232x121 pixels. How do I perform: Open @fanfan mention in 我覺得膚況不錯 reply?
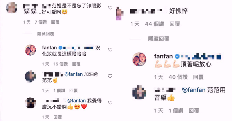click(77, 101)
